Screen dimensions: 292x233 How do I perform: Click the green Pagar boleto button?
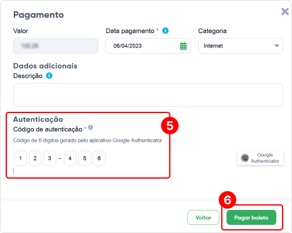coord(251,217)
